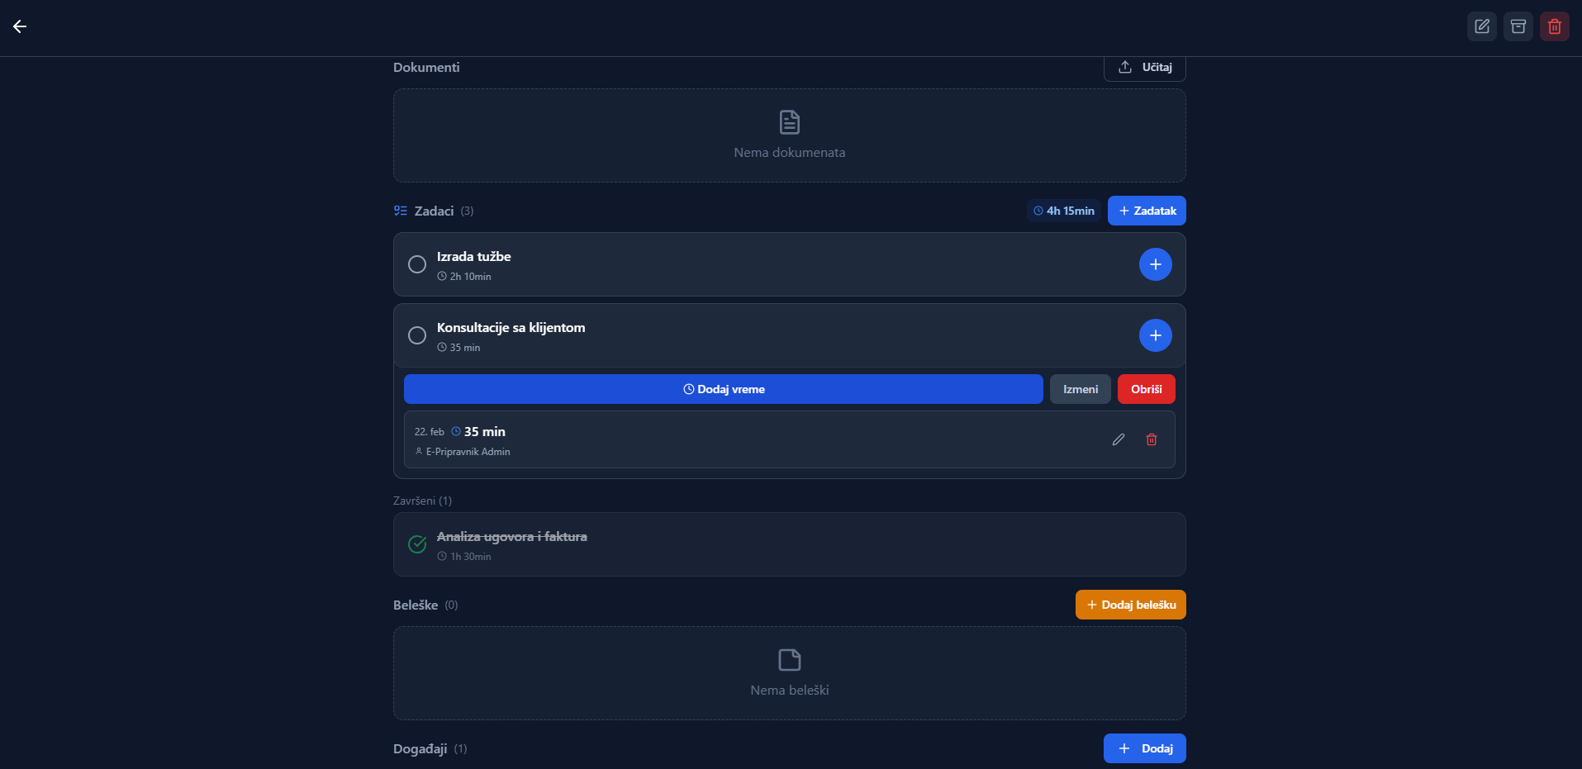The width and height of the screenshot is (1582, 769).
Task: Delete the 35 min time entry
Action: [x=1151, y=439]
